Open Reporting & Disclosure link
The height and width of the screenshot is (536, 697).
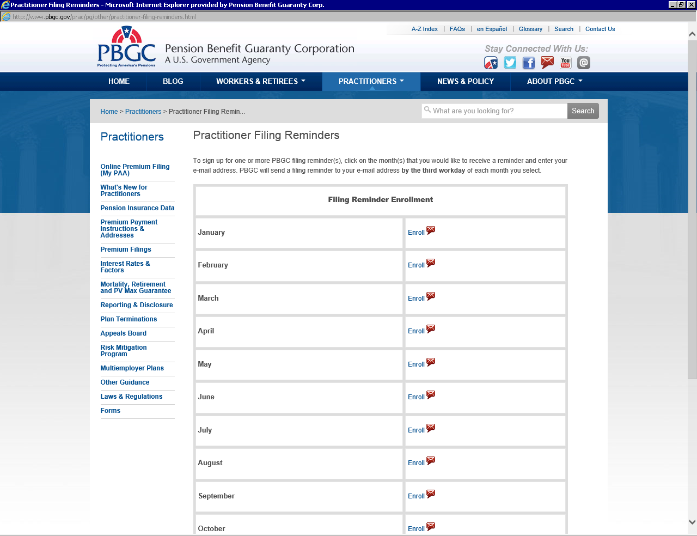pyautogui.click(x=137, y=305)
